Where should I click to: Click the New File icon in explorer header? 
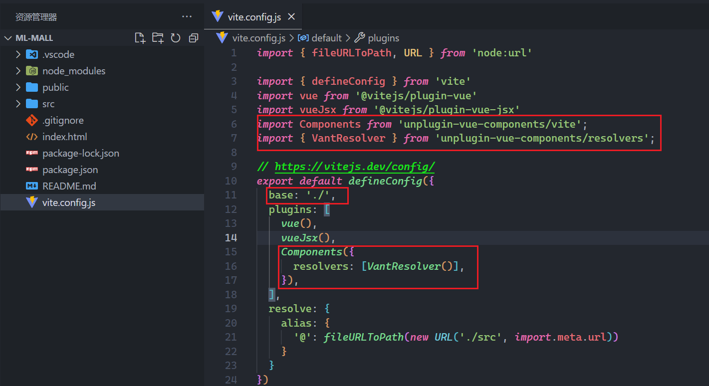pyautogui.click(x=140, y=38)
